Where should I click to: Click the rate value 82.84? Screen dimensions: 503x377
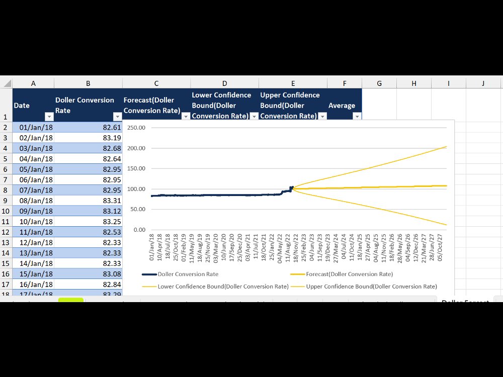(x=88, y=285)
